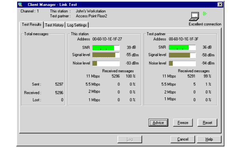
Task: Click Test partner Noise level bar
Action: 182,63
